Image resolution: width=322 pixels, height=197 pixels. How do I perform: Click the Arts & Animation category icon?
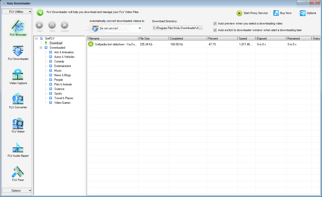50,52
